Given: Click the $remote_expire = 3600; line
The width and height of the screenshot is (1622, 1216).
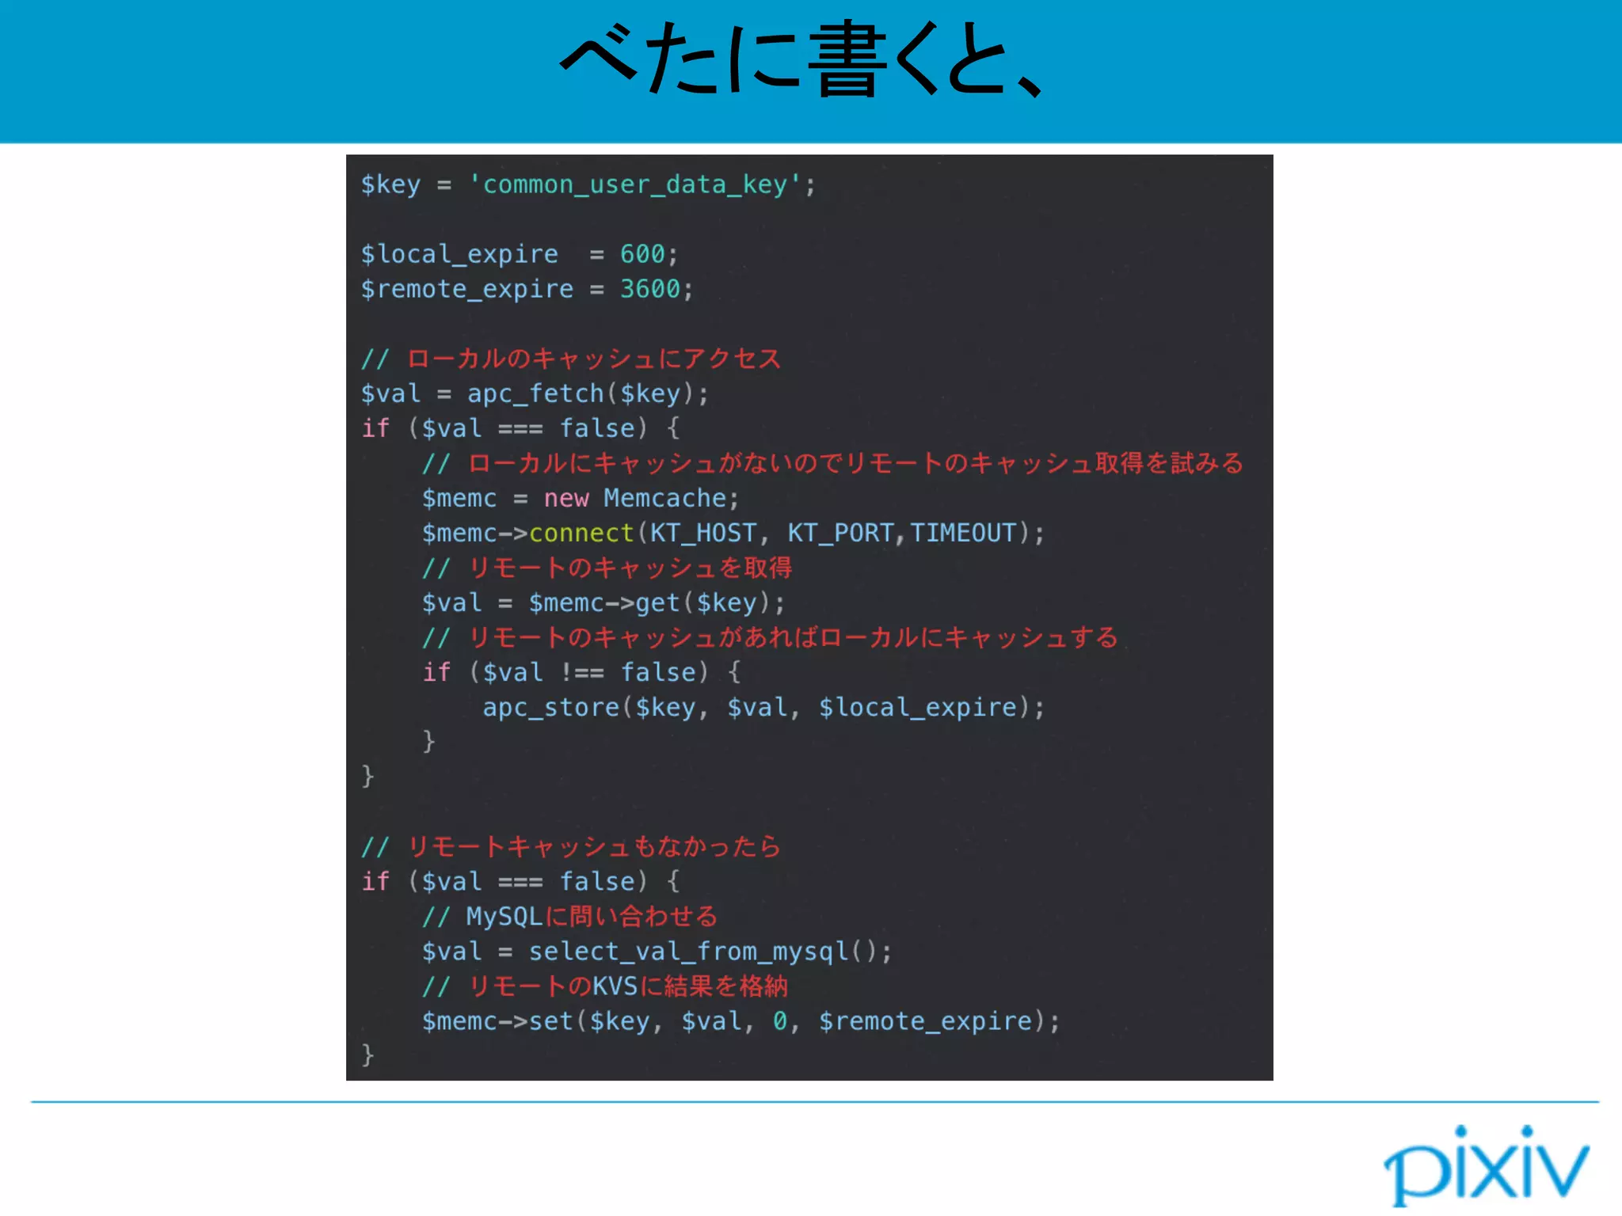Looking at the screenshot, I should click(x=527, y=290).
